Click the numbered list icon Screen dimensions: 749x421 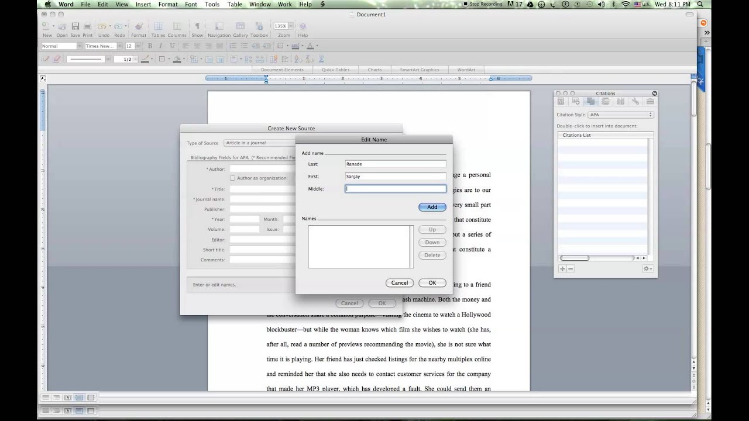pyautogui.click(x=232, y=46)
